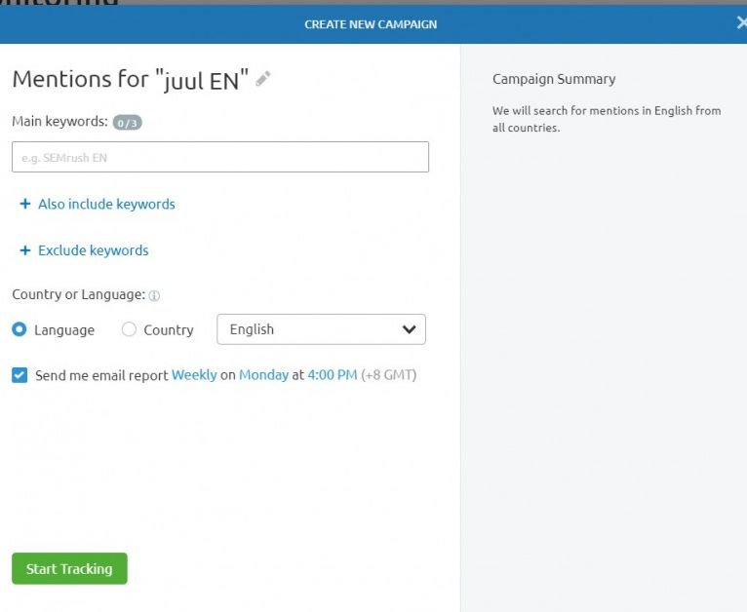Expand Exclude keywords section
747x612 pixels.
click(93, 250)
